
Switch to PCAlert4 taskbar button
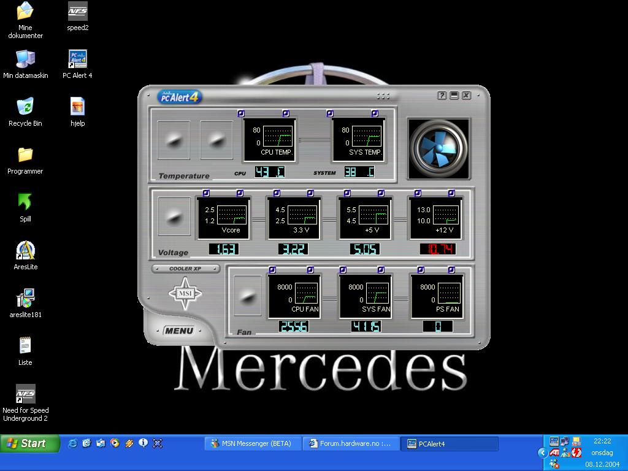[450, 444]
